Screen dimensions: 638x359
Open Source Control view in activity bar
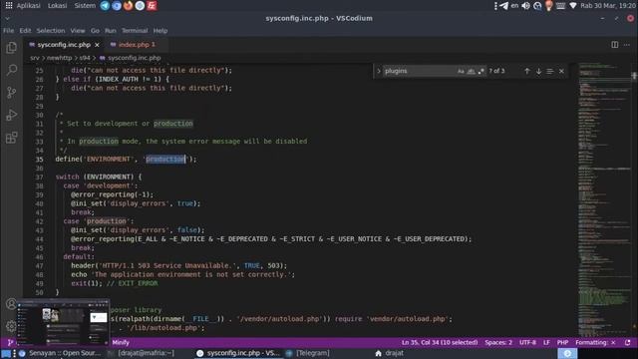(x=11, y=93)
